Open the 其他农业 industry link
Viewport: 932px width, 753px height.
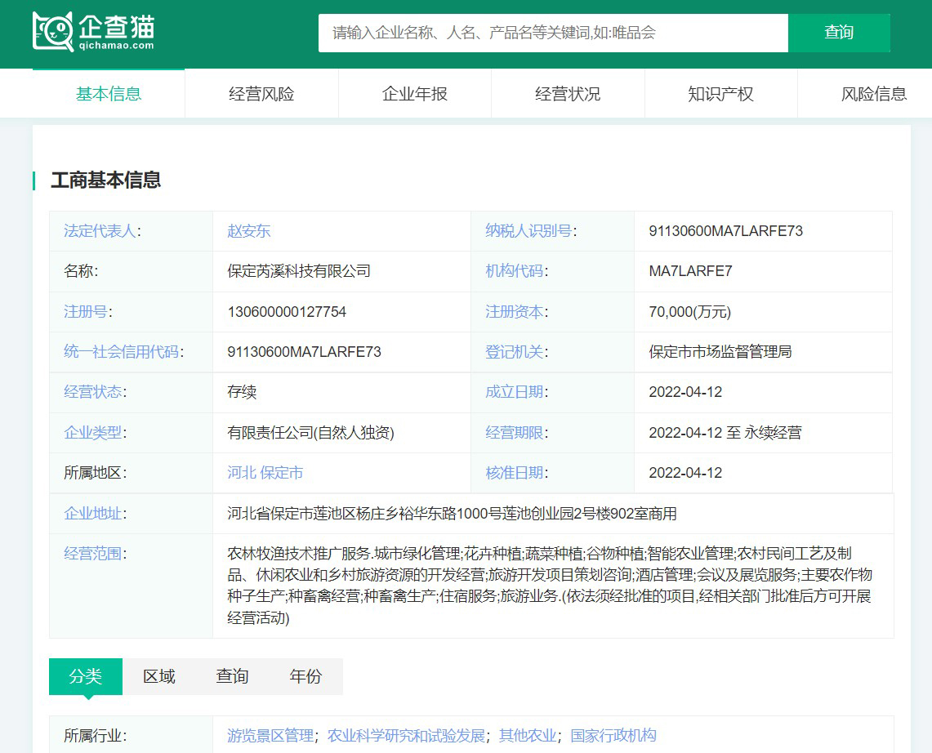point(528,736)
